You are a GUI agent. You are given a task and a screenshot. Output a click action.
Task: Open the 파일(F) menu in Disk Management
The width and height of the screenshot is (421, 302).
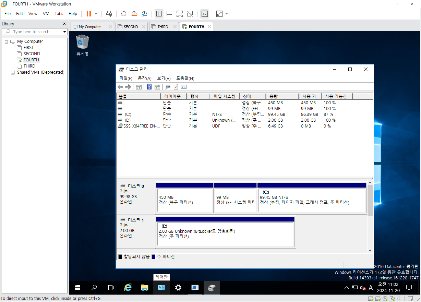[x=126, y=78]
